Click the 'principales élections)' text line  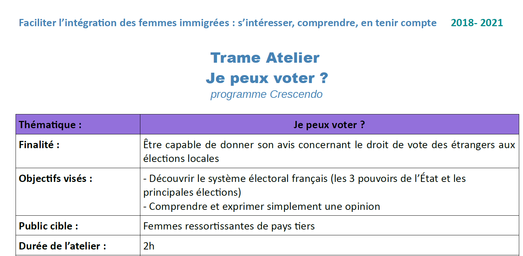192,192
